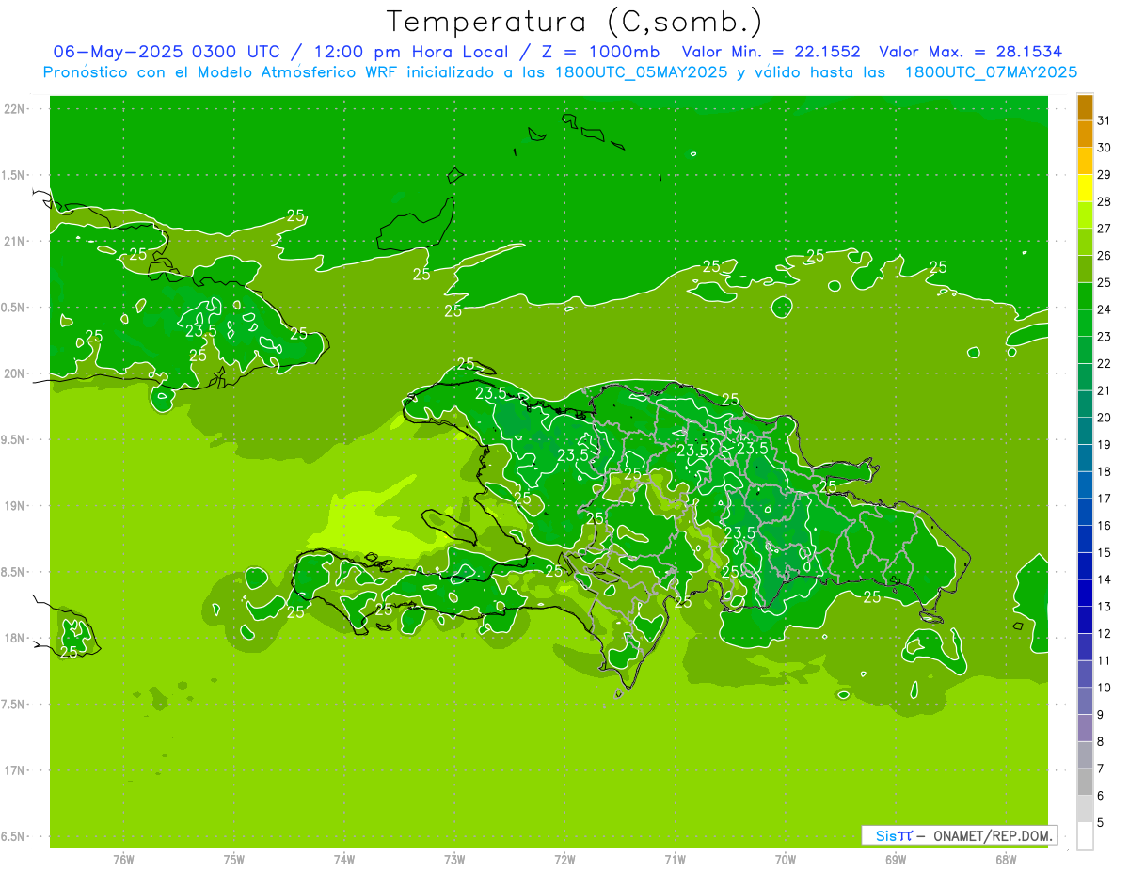Click the legend value "25" on the color scale

point(1105,282)
